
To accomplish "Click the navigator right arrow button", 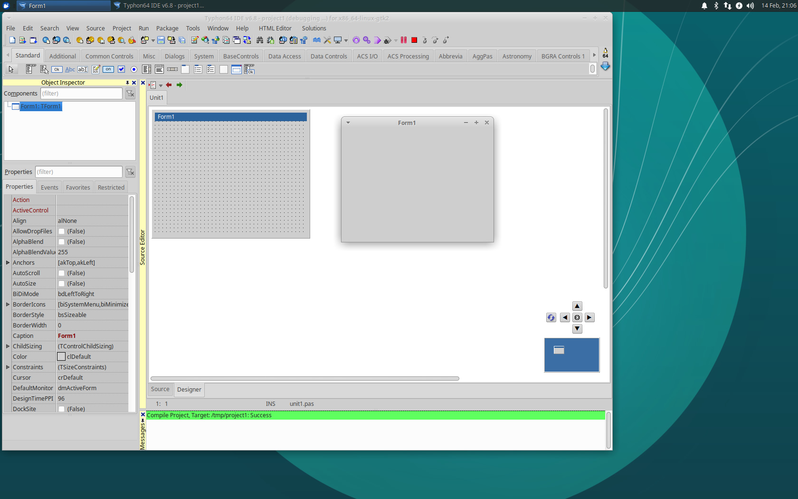I will tap(589, 317).
